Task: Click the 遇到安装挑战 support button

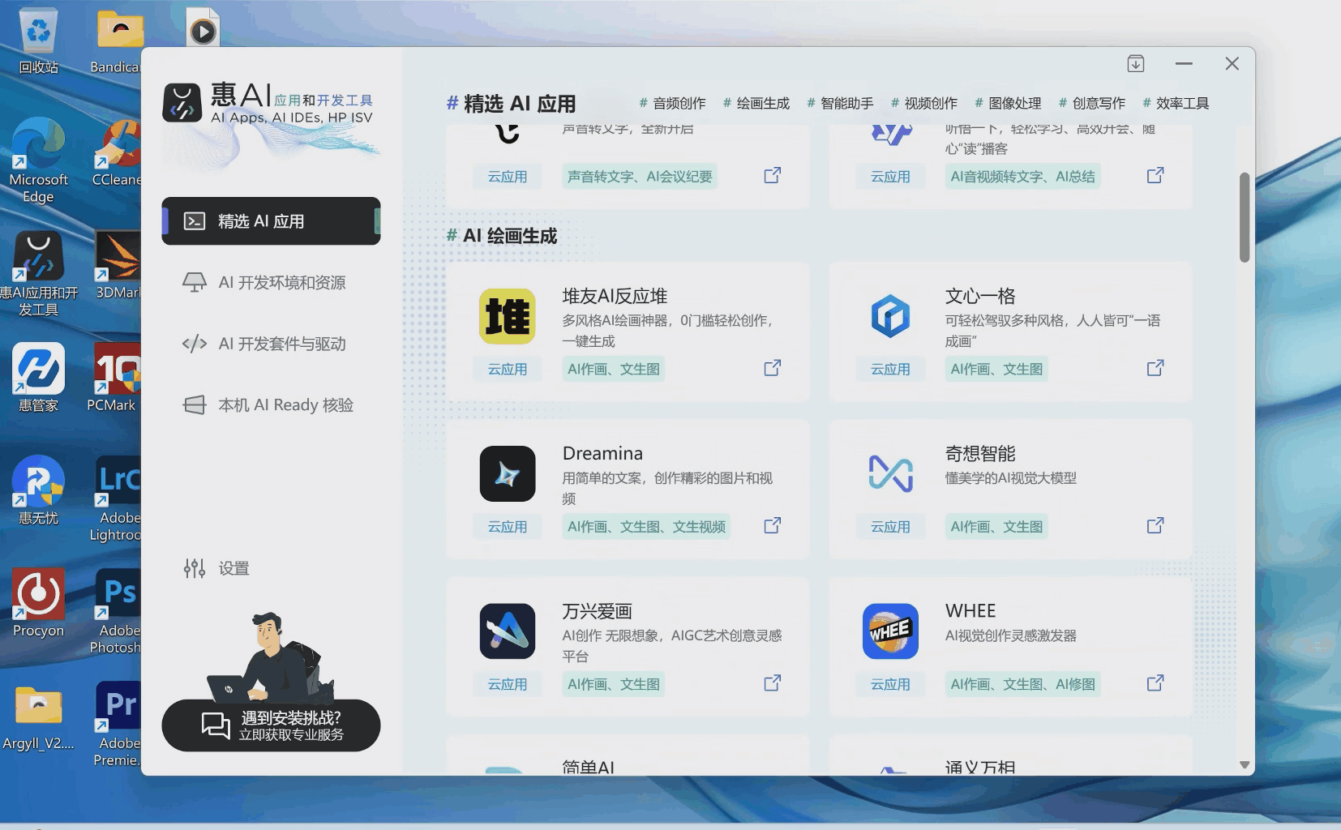Action: tap(271, 725)
